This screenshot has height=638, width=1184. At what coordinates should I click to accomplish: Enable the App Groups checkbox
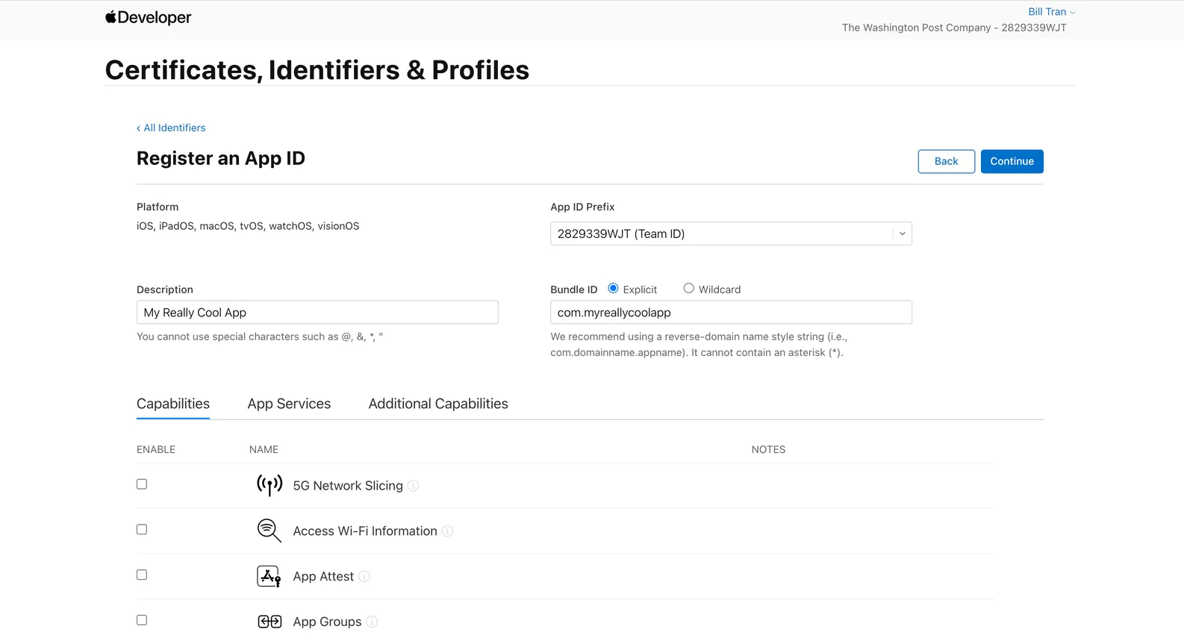coord(142,621)
